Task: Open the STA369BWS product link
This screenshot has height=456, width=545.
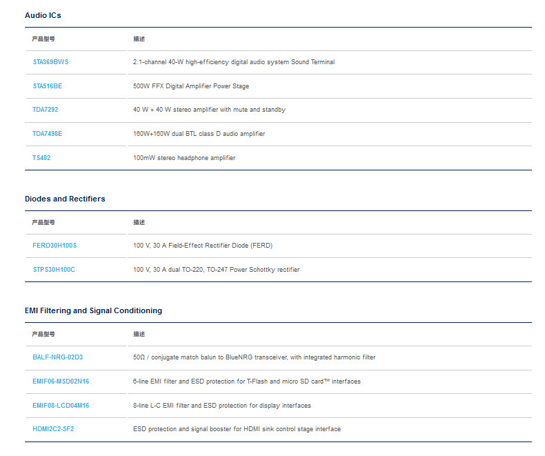Action: [51, 62]
